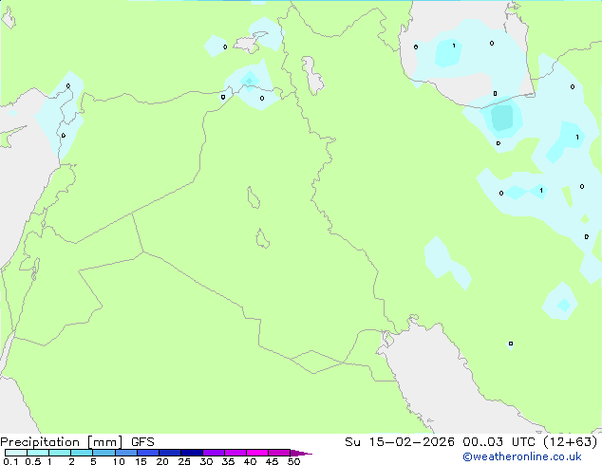Click the "40" legend label
This screenshot has height=465, width=602.
pyautogui.click(x=250, y=461)
